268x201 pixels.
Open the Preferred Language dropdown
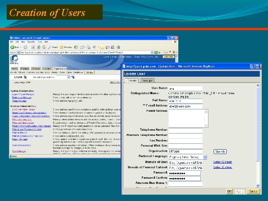coord(205,157)
